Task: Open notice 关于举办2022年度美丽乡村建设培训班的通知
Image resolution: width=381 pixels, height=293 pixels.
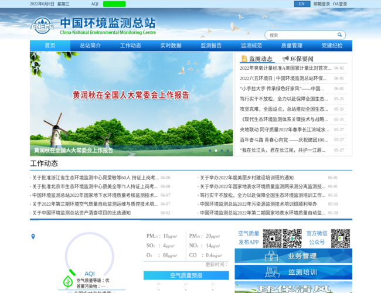Action: (x=247, y=178)
